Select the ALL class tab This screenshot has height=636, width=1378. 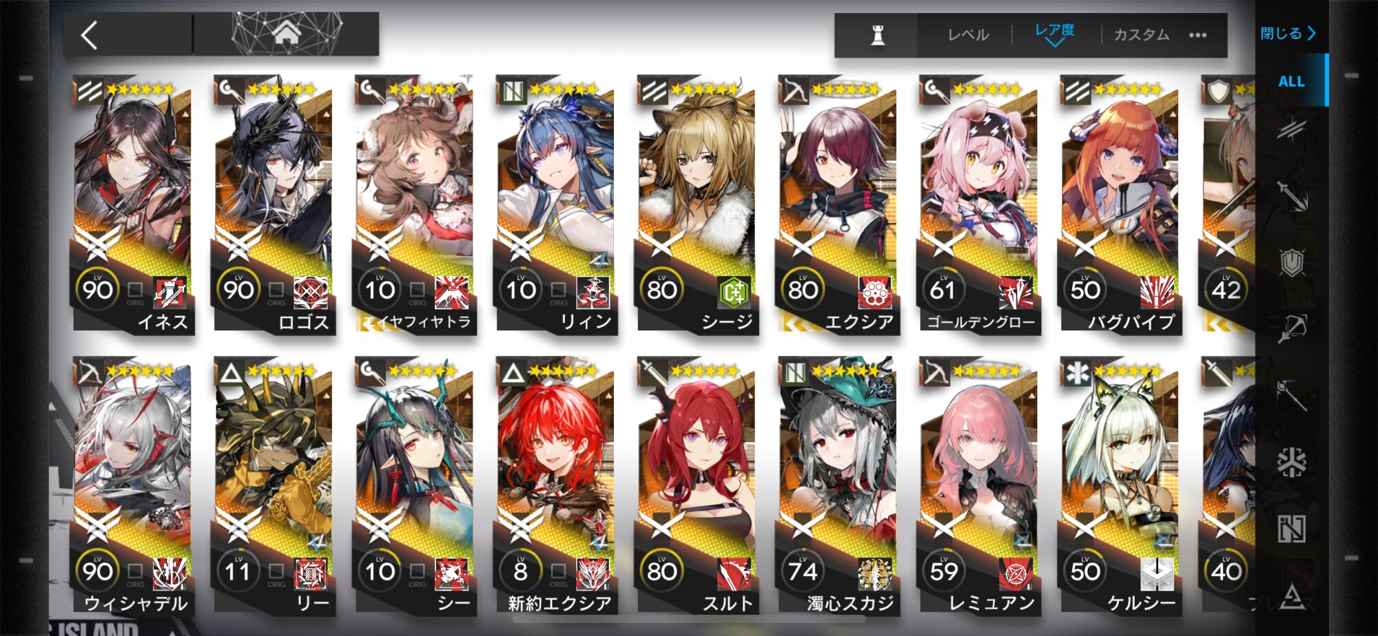pos(1291,81)
